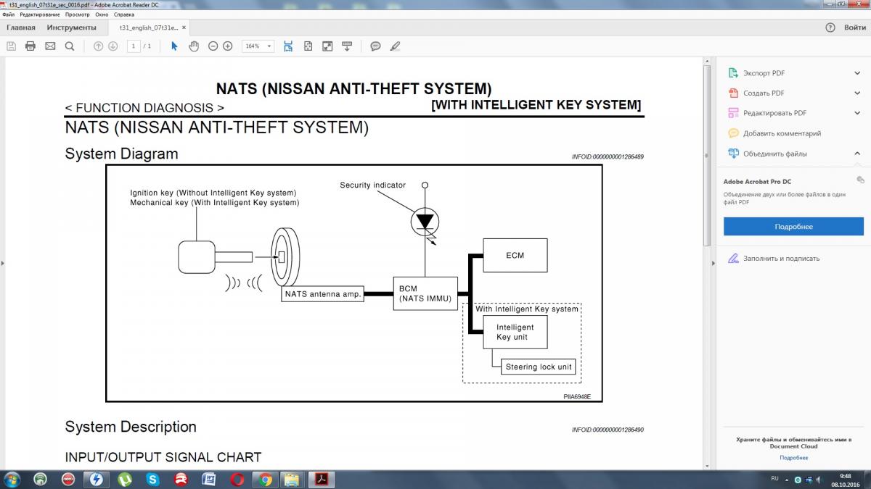Viewport: 871px width, 489px height.
Task: Switch to full screen mode icon
Action: click(x=327, y=46)
